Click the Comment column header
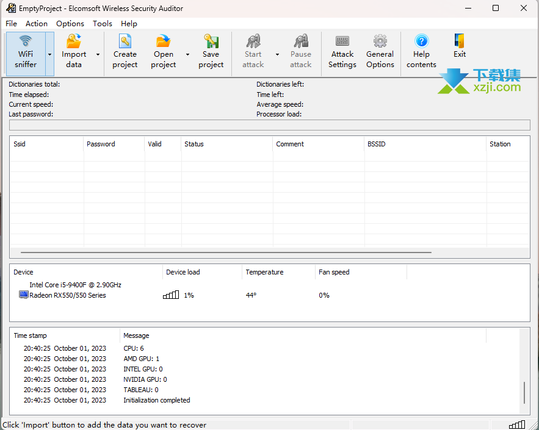This screenshot has width=539, height=430. 319,144
